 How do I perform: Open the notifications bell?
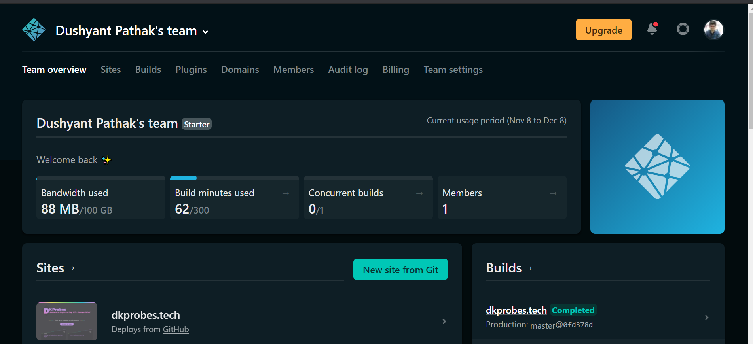click(x=652, y=29)
